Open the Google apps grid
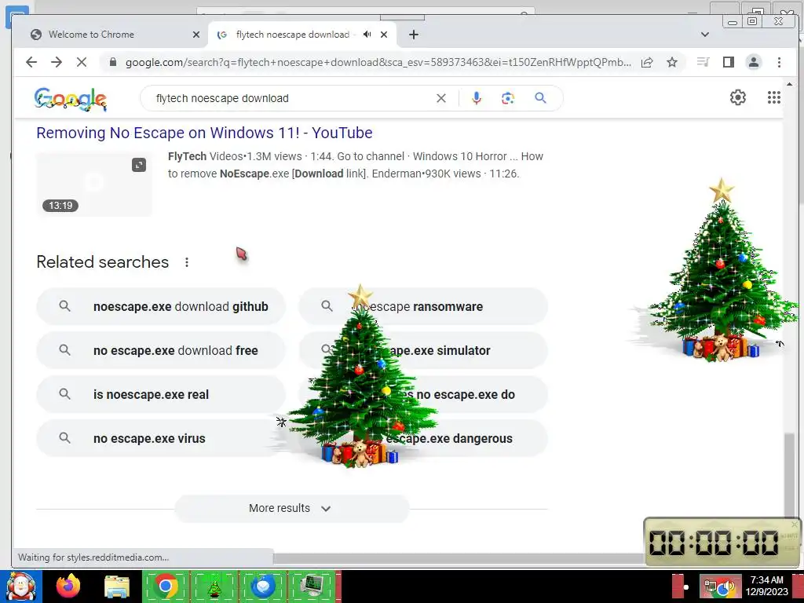The image size is (804, 603). tap(773, 97)
